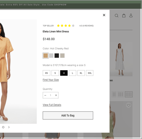Select size XL
The width and height of the screenshot is (142, 139).
pyautogui.click(x=81, y=73)
